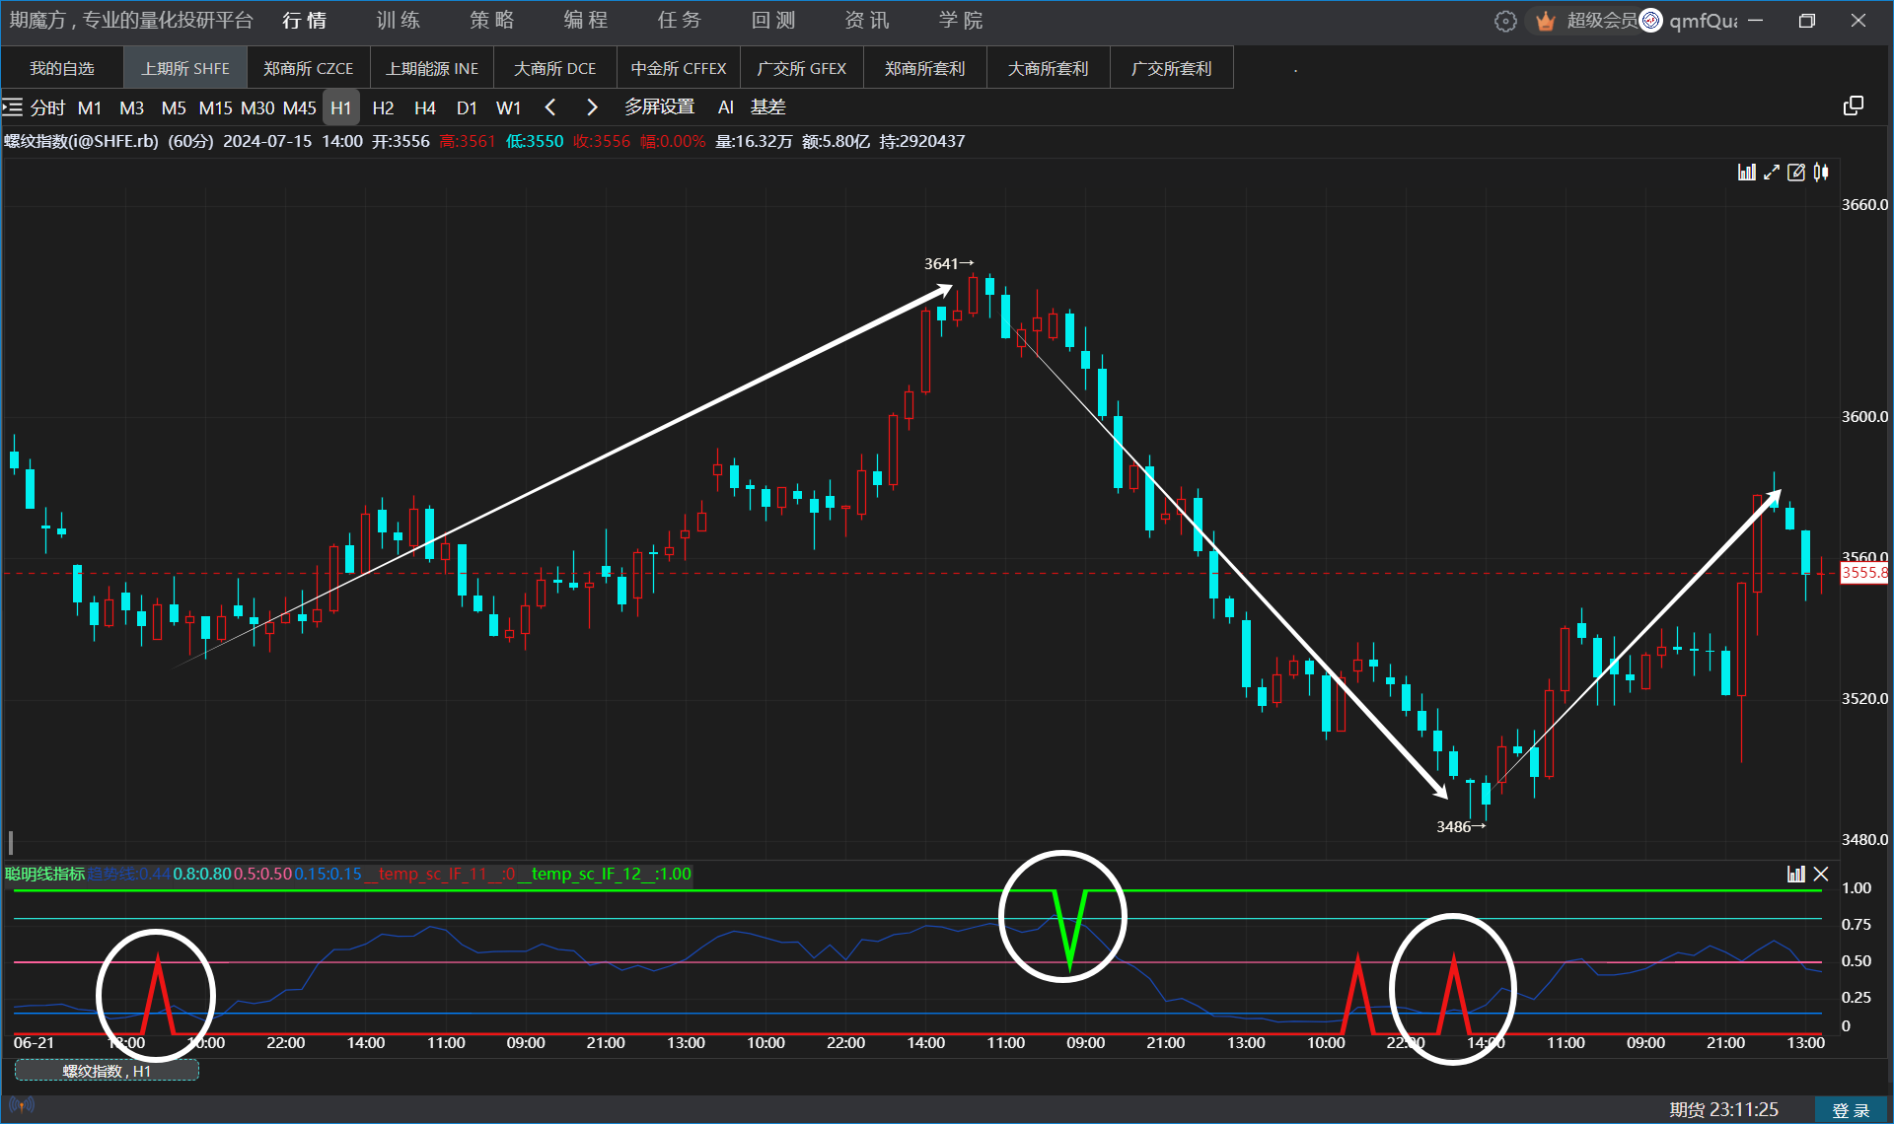Image resolution: width=1894 pixels, height=1124 pixels.
Task: Select the M15 timeframe
Action: click(215, 107)
